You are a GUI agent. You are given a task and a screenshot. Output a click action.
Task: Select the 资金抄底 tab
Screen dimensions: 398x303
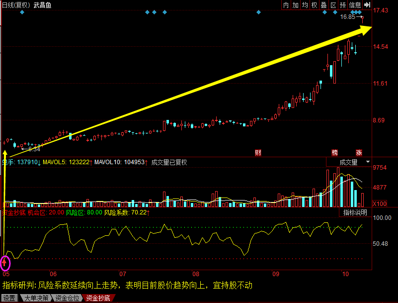coord(98,298)
